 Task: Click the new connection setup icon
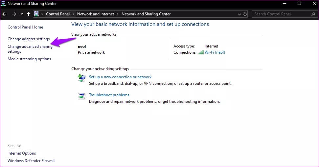pyautogui.click(x=81, y=78)
